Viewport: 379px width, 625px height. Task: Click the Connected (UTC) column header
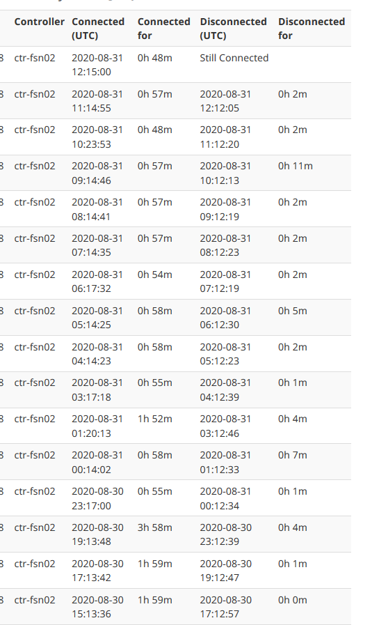click(98, 29)
